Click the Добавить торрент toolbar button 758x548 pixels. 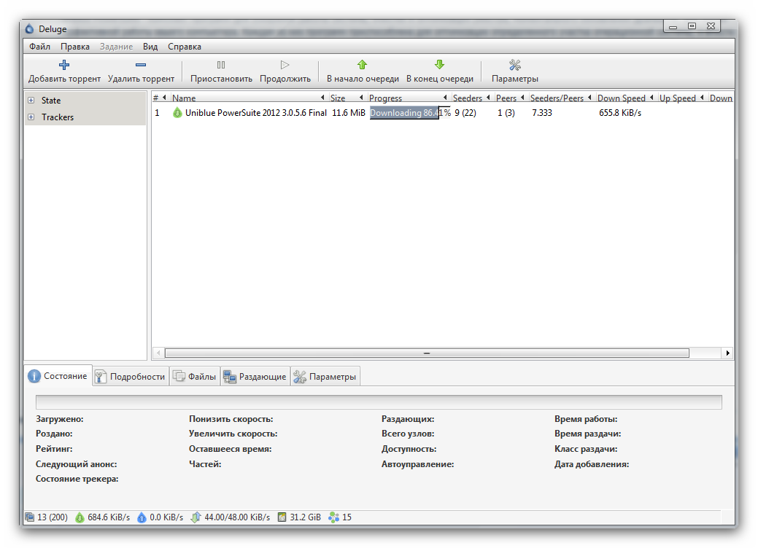(64, 71)
